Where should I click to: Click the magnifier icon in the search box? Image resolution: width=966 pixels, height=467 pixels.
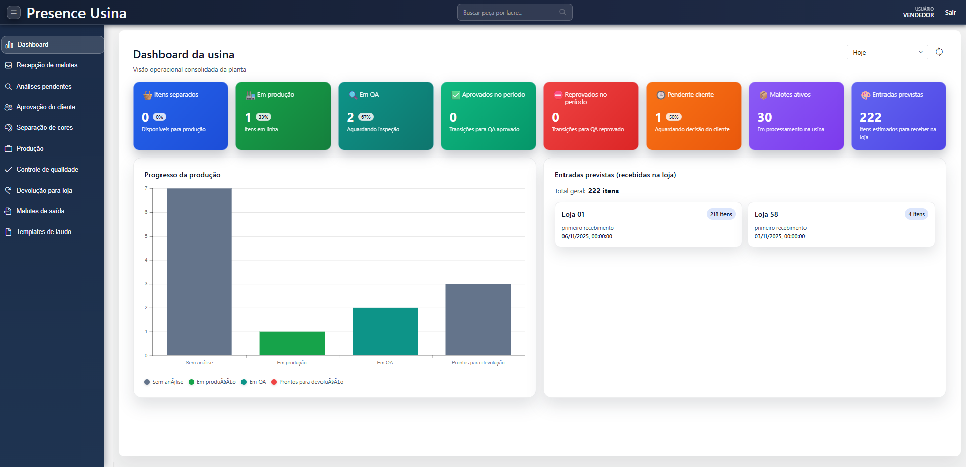[562, 12]
